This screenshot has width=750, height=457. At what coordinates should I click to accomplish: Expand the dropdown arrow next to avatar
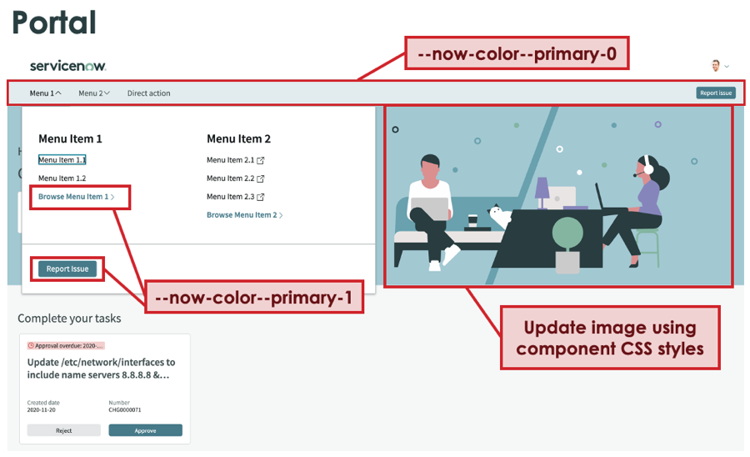(x=727, y=67)
